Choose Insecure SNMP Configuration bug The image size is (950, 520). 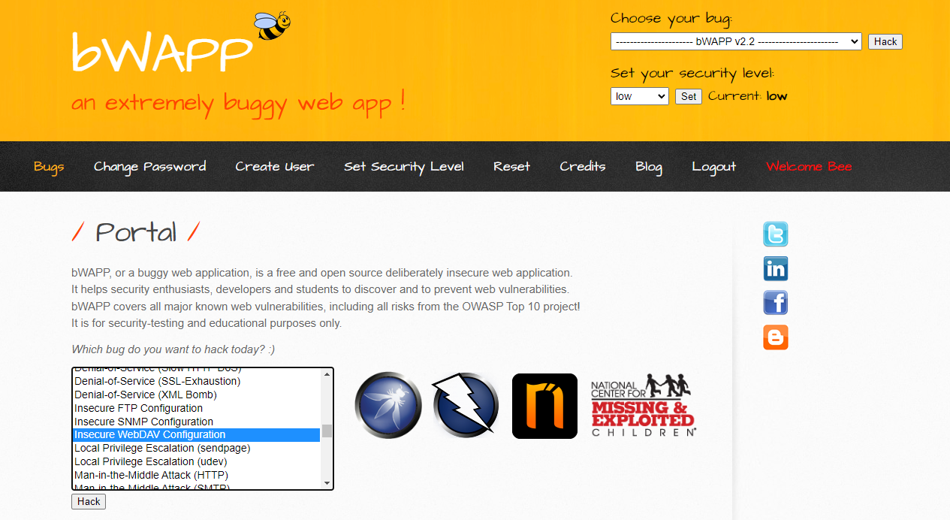pos(196,422)
